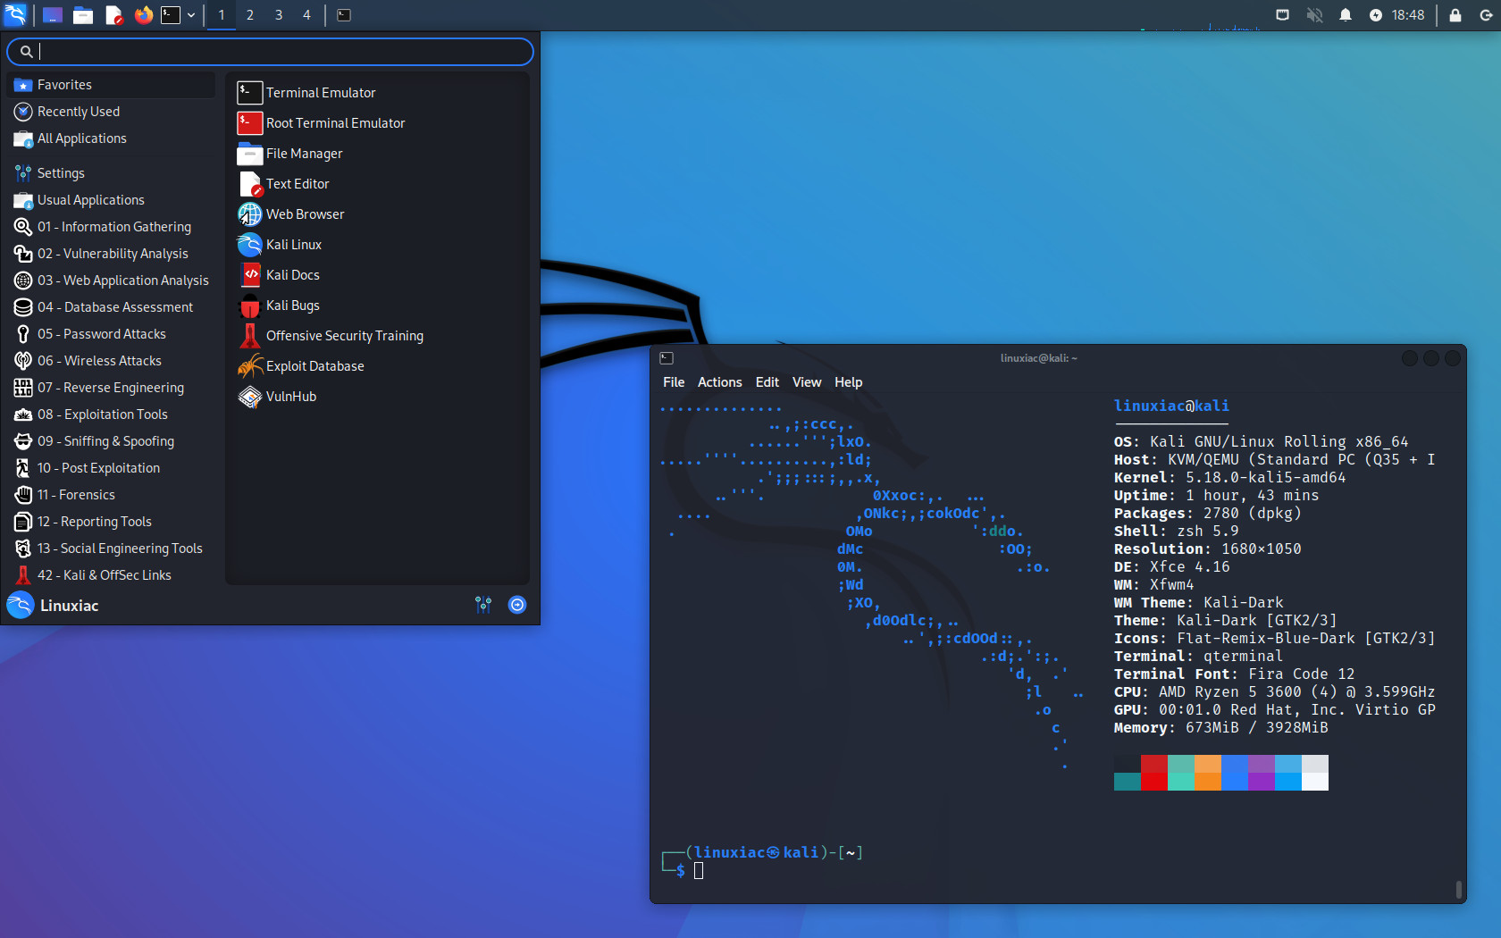The height and width of the screenshot is (938, 1501).
Task: Open Terminal Emulator from Favorites
Action: click(x=377, y=93)
